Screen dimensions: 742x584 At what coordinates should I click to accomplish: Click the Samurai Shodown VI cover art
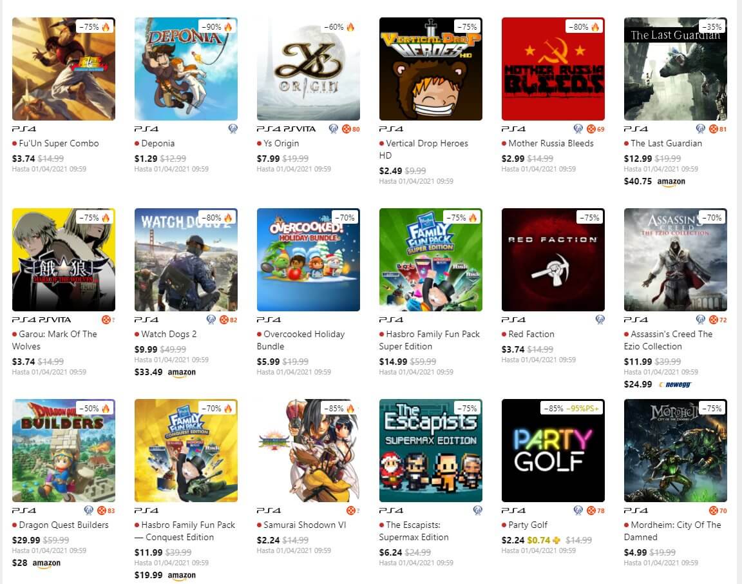click(x=308, y=451)
